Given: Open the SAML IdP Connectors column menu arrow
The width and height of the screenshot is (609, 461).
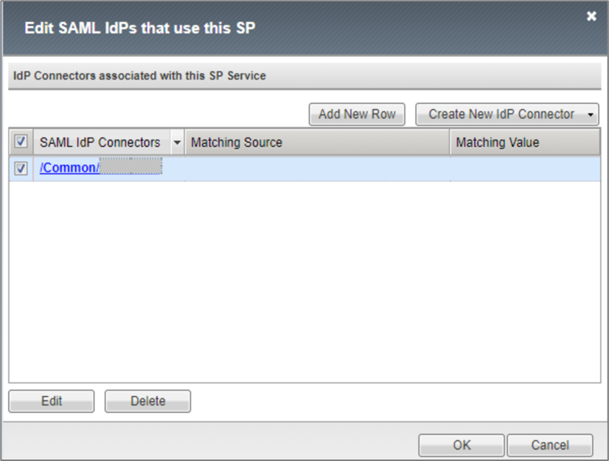Looking at the screenshot, I should click(x=177, y=142).
